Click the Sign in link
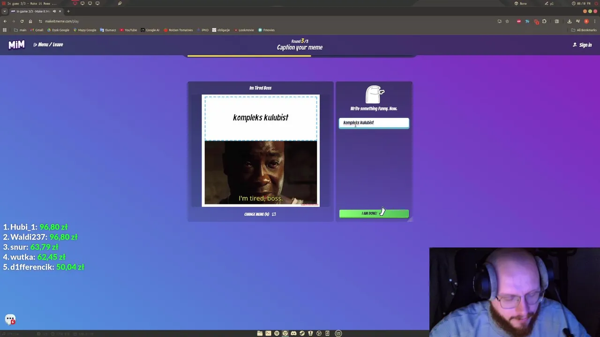The height and width of the screenshot is (337, 600). (x=582, y=45)
